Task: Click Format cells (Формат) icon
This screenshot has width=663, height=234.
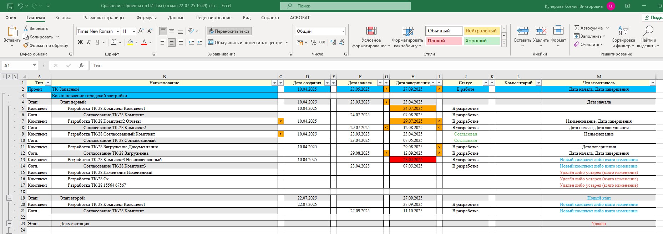Action: (x=558, y=31)
